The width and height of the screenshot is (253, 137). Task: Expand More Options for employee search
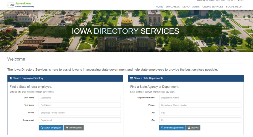74,128
